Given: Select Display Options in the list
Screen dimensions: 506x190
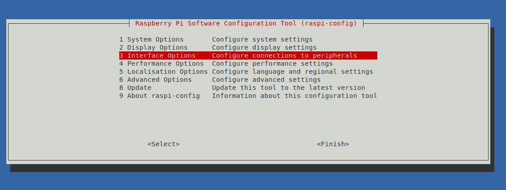Looking at the screenshot, I should [x=157, y=47].
